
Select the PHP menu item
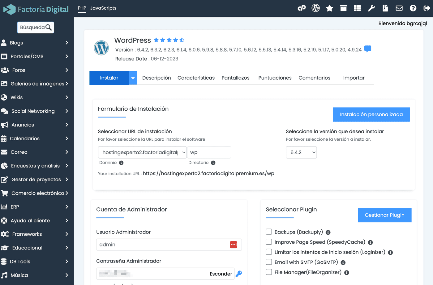pyautogui.click(x=82, y=8)
